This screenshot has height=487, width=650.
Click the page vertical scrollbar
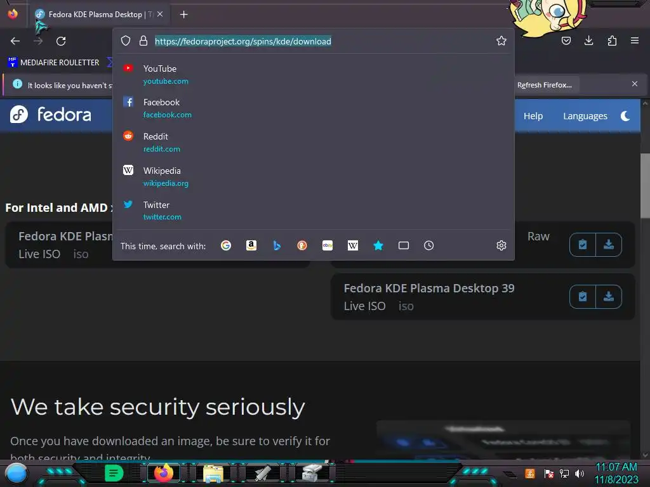click(645, 186)
